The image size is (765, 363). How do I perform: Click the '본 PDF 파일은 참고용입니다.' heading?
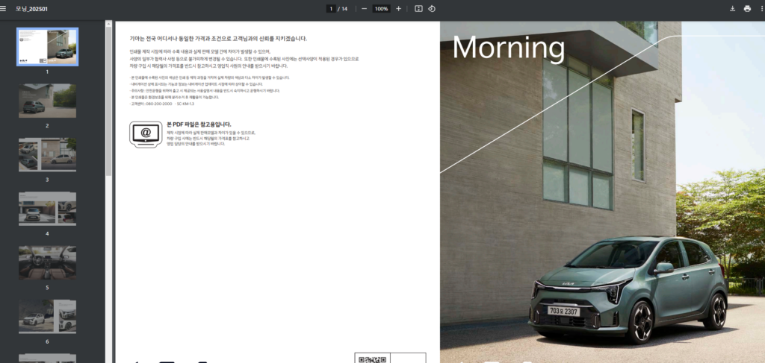coord(199,124)
